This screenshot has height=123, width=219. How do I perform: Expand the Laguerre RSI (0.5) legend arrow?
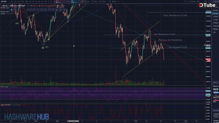pyautogui.click(x=11, y=105)
